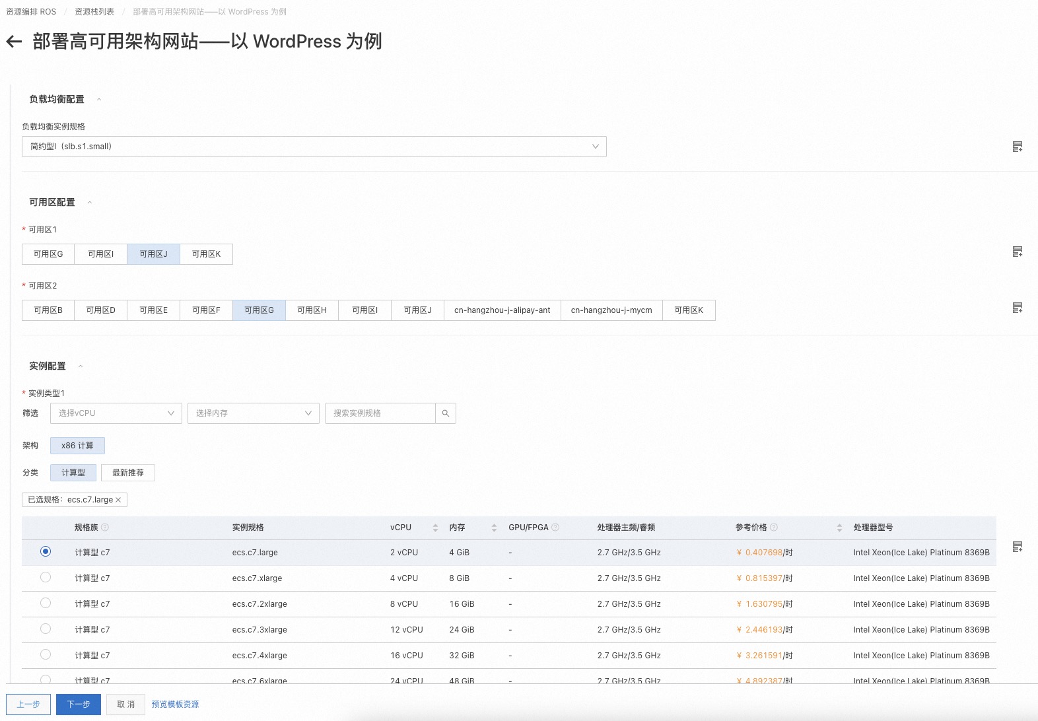
Task: Focus the 搜索实例规格 search field
Action: pyautogui.click(x=380, y=413)
